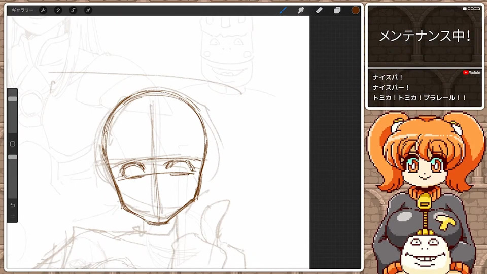
Task: Click the メンテナンス中! banner text
Action: [x=425, y=36]
